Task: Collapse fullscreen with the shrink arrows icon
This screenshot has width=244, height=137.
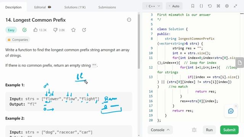Action: 236,6
